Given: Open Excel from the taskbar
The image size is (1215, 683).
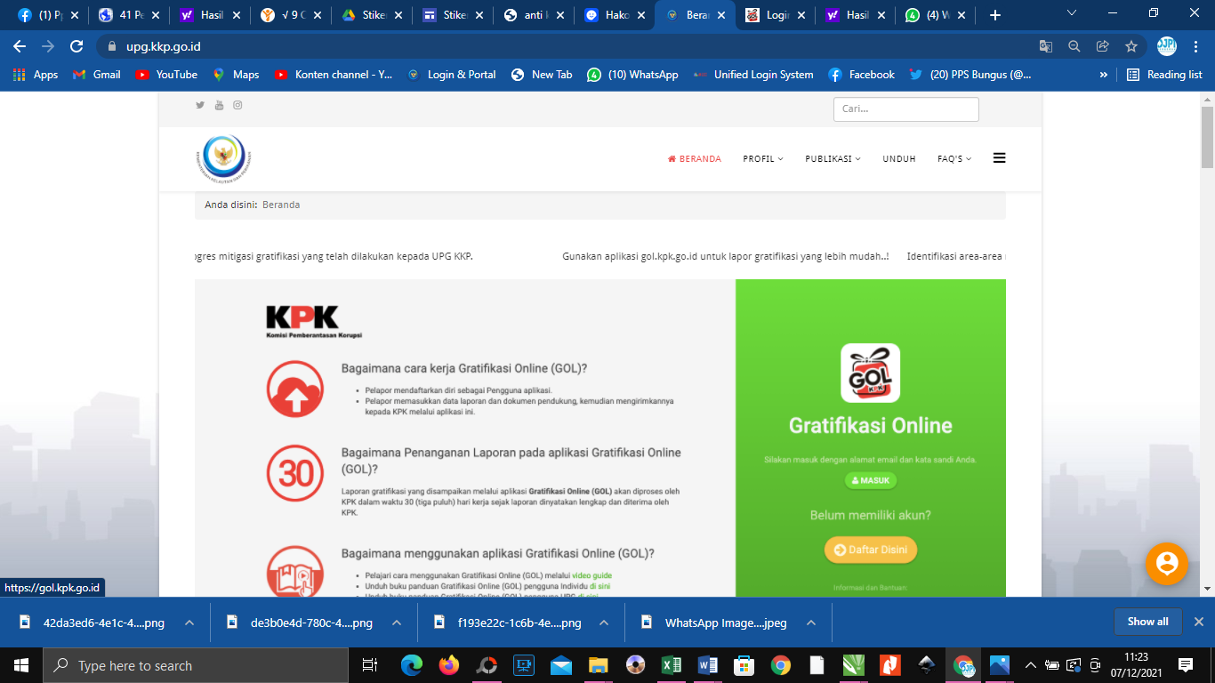Looking at the screenshot, I should 671,665.
